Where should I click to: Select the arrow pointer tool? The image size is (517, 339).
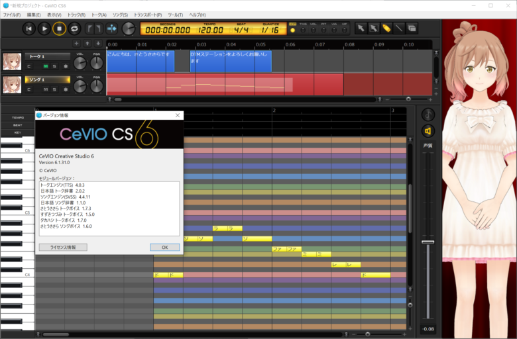[x=361, y=28]
